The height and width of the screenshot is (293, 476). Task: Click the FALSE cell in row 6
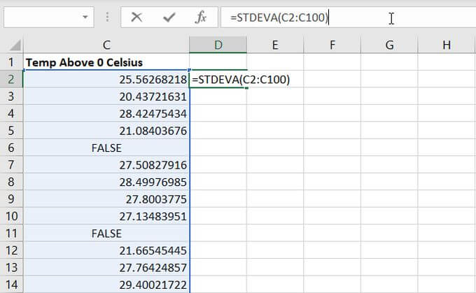tap(106, 148)
